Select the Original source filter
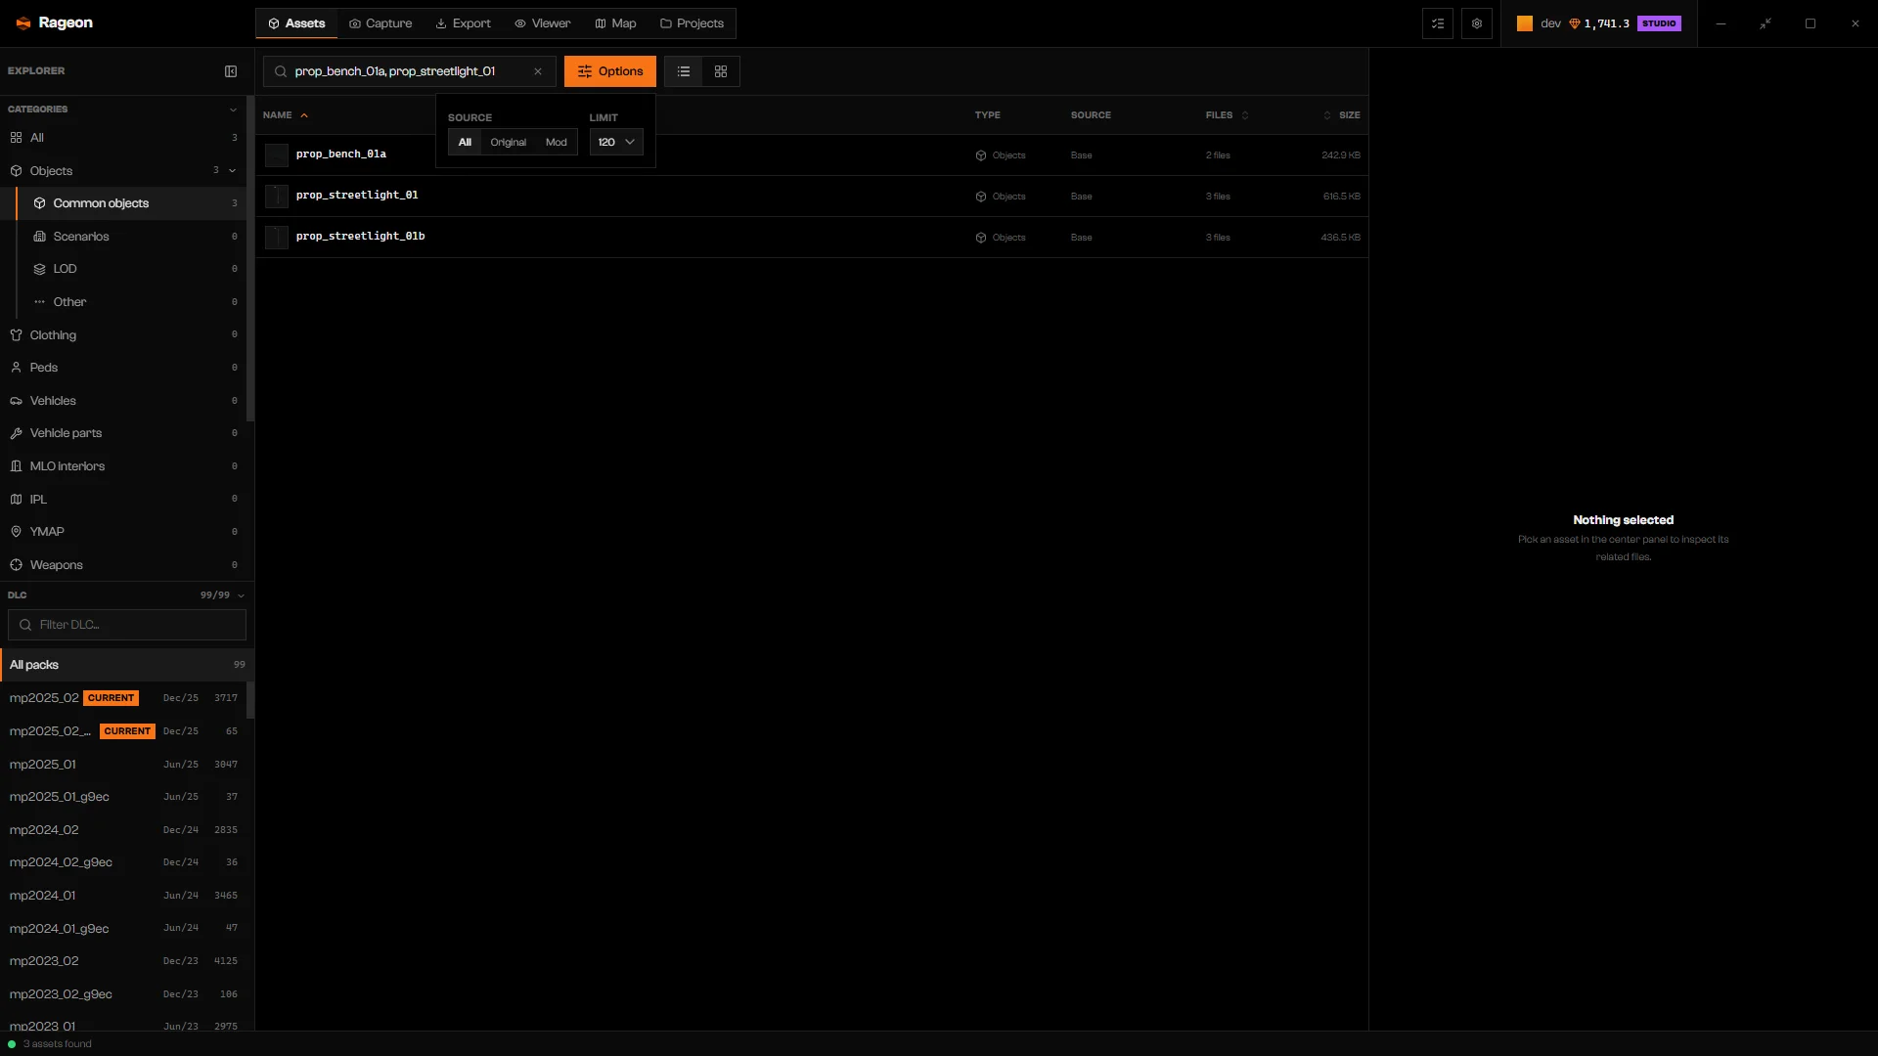 509,143
